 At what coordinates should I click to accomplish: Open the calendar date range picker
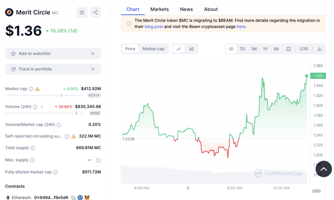(x=289, y=49)
